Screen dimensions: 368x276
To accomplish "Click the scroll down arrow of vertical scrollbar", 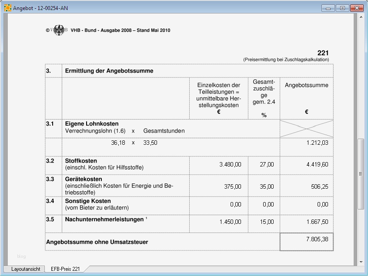I will [x=361, y=262].
